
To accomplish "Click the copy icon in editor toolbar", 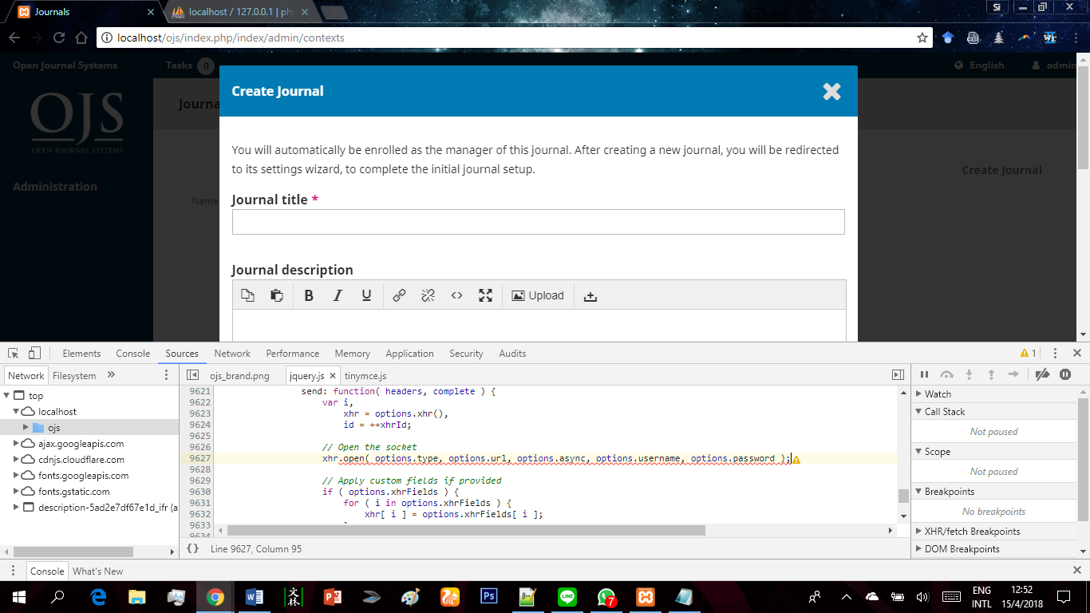I will click(248, 295).
